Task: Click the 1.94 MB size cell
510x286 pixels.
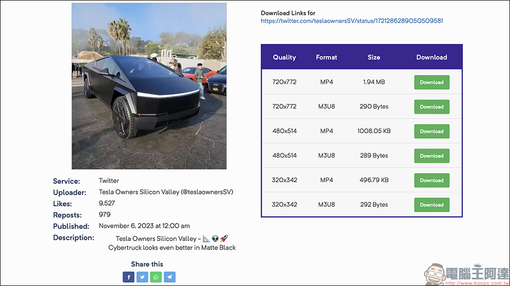Action: [374, 82]
